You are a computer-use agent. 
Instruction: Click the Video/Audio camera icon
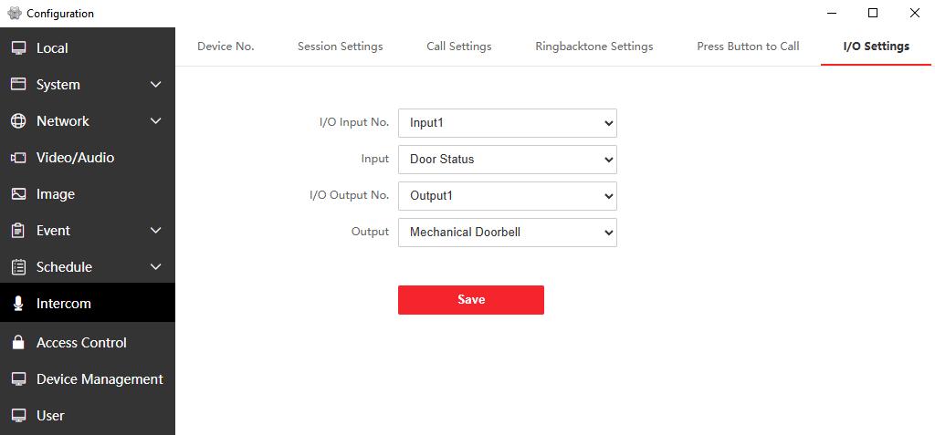(x=18, y=158)
